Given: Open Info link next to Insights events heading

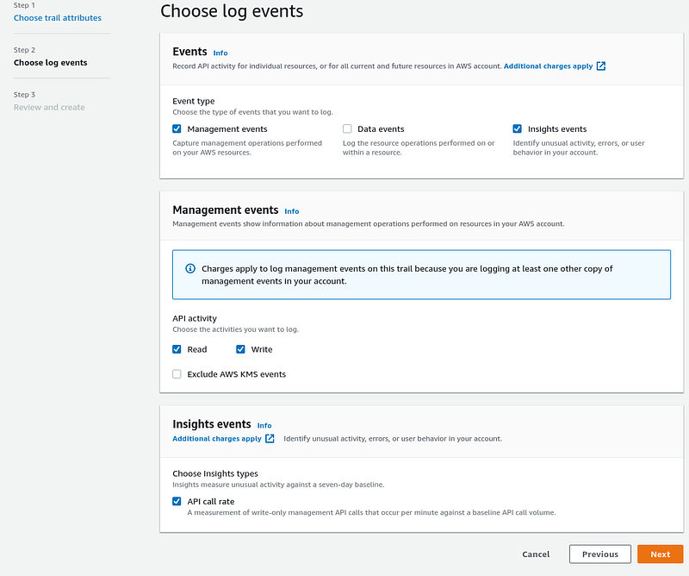Looking at the screenshot, I should point(264,425).
